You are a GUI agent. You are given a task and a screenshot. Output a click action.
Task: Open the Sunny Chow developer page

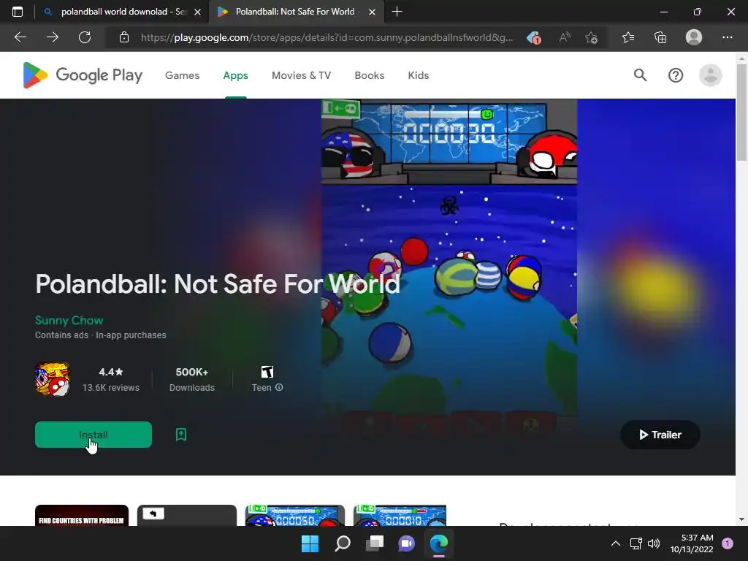pos(69,320)
